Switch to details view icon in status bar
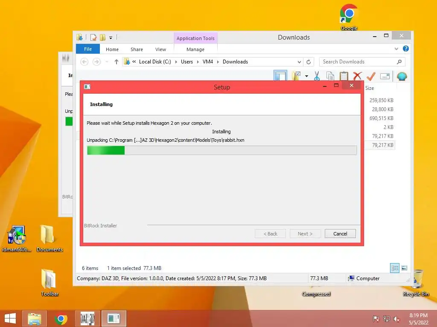 point(395,268)
